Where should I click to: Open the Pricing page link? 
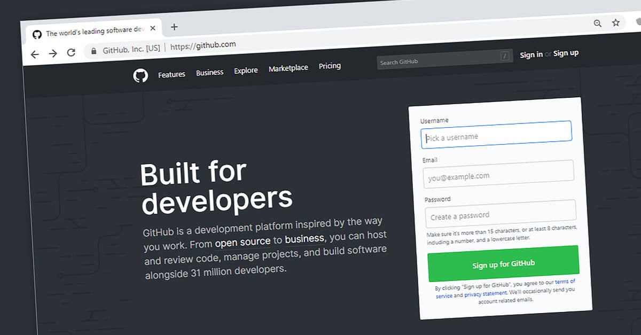(x=330, y=66)
